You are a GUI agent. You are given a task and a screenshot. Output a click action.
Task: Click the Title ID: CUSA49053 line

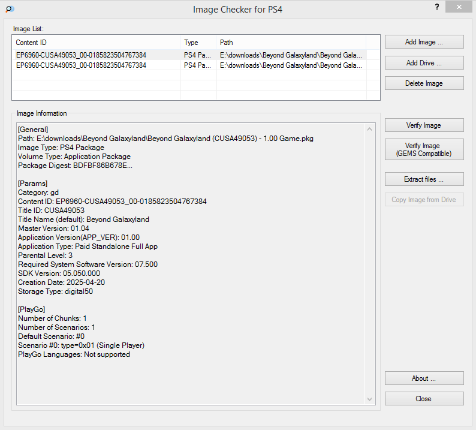pos(51,211)
